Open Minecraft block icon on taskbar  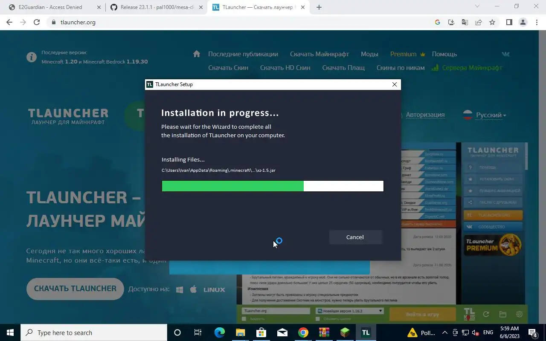click(x=345, y=332)
